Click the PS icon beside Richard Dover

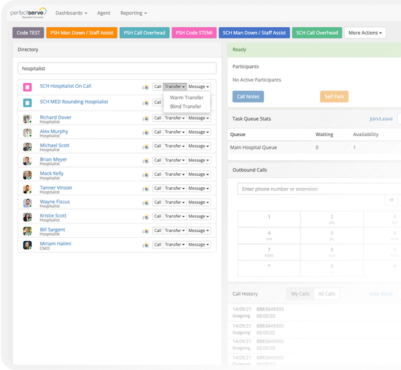point(146,118)
